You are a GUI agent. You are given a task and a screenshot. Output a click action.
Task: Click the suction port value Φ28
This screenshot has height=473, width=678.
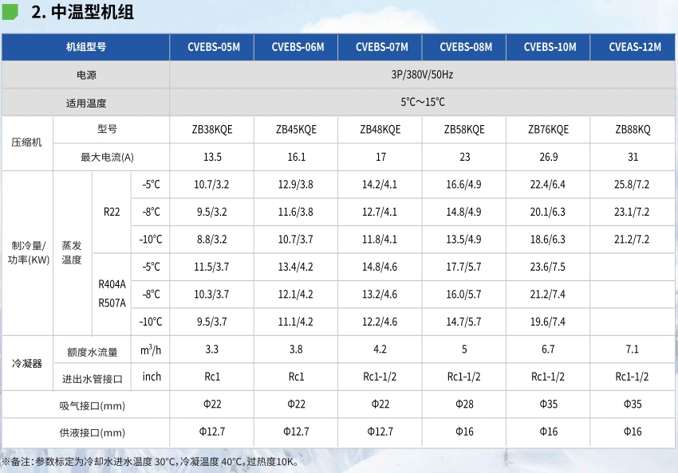(x=464, y=404)
